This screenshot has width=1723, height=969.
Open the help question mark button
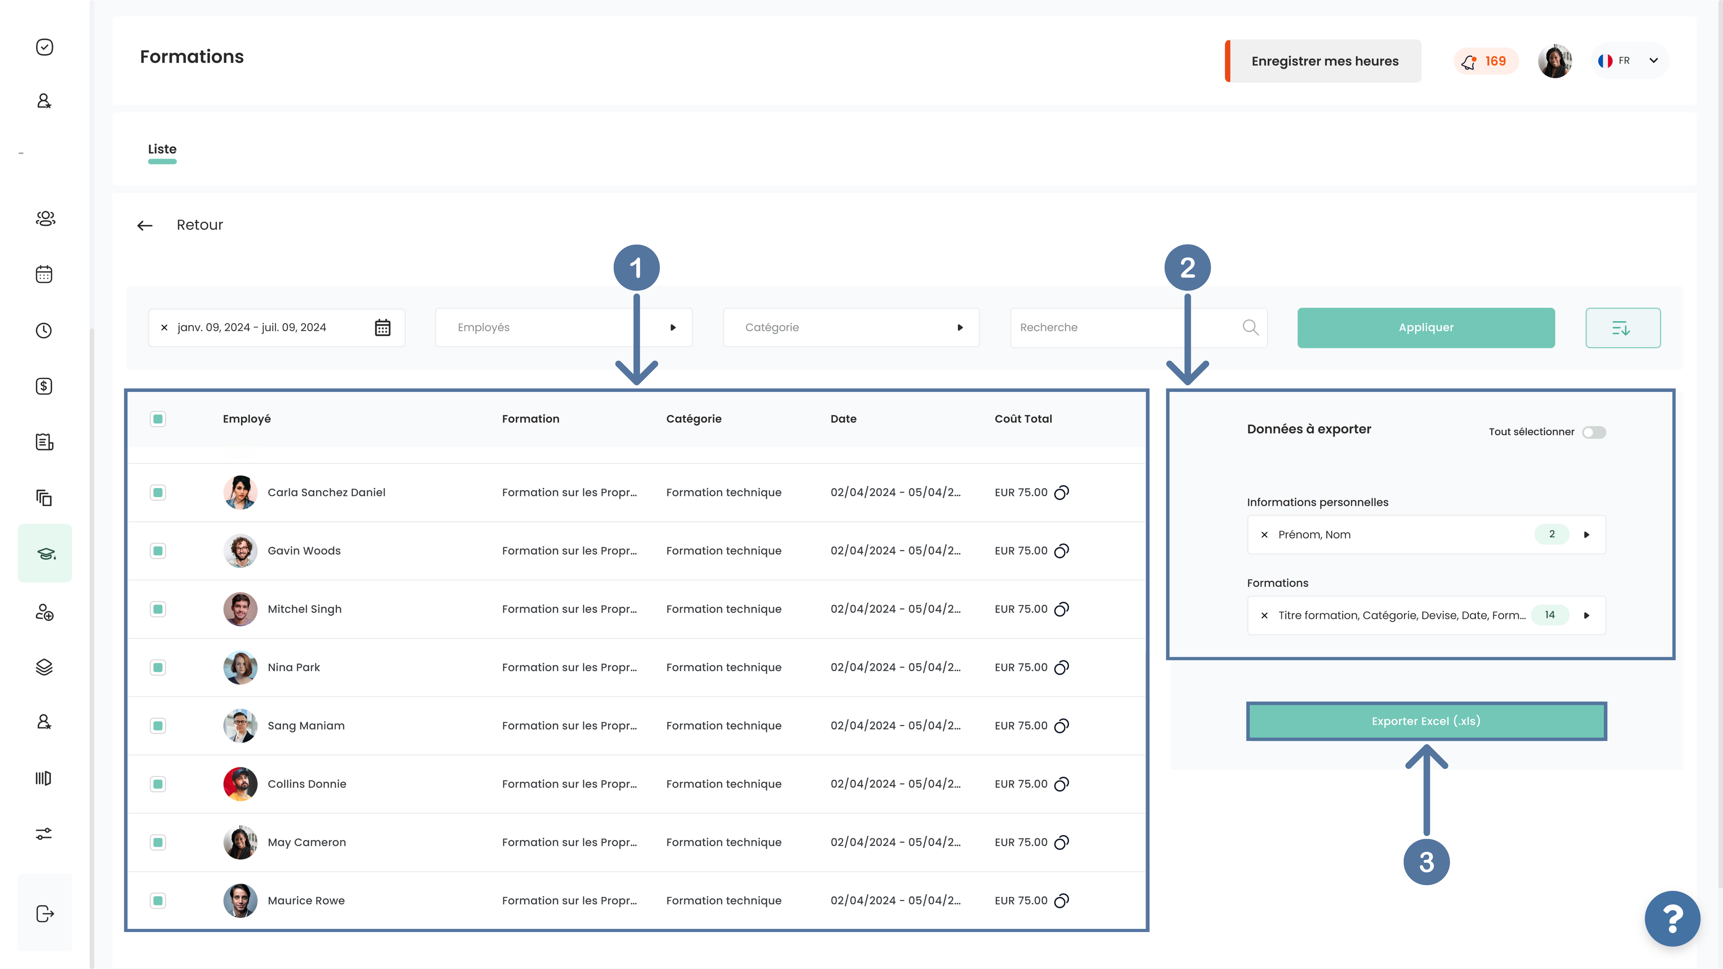coord(1672,918)
